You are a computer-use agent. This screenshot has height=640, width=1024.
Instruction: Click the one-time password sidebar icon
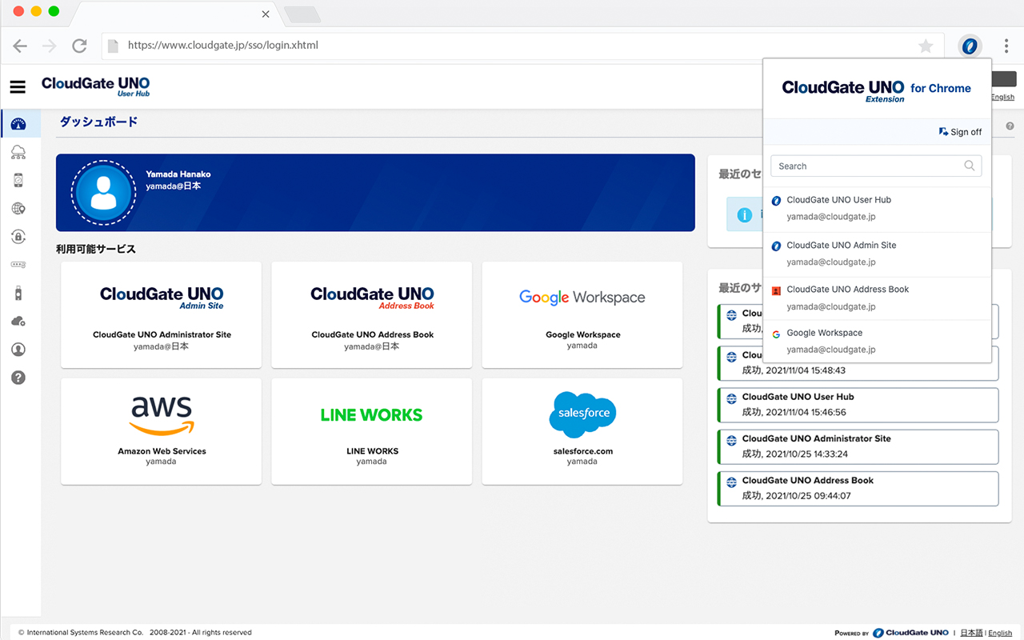tap(18, 264)
